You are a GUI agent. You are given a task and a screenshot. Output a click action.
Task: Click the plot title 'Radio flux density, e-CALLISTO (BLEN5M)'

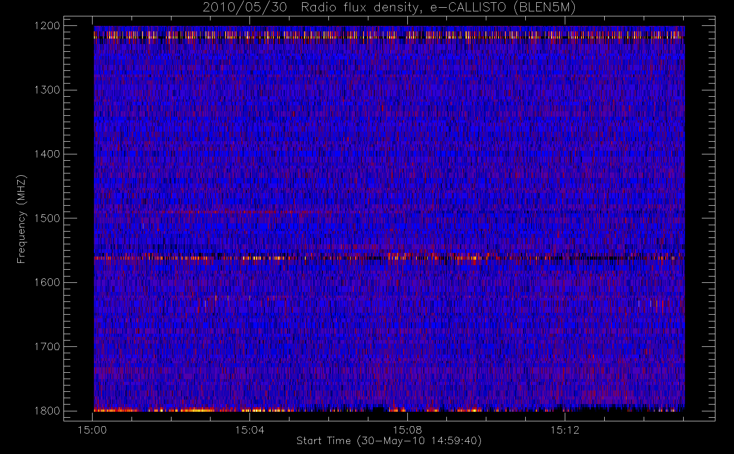[438, 8]
